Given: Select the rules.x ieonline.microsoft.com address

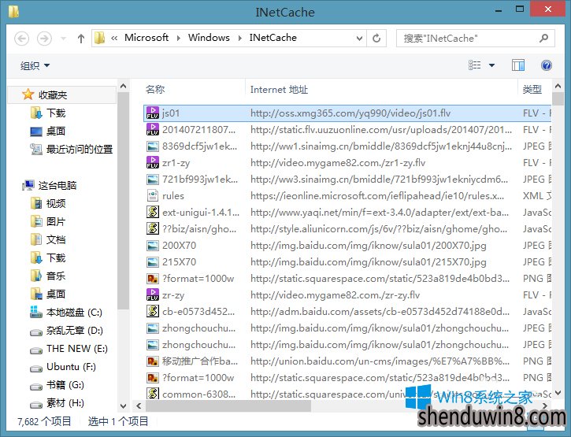Looking at the screenshot, I should click(x=377, y=196).
